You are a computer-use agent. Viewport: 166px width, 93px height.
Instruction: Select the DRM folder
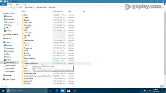(x=26, y=30)
